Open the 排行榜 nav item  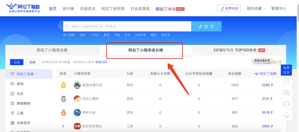click(68, 9)
